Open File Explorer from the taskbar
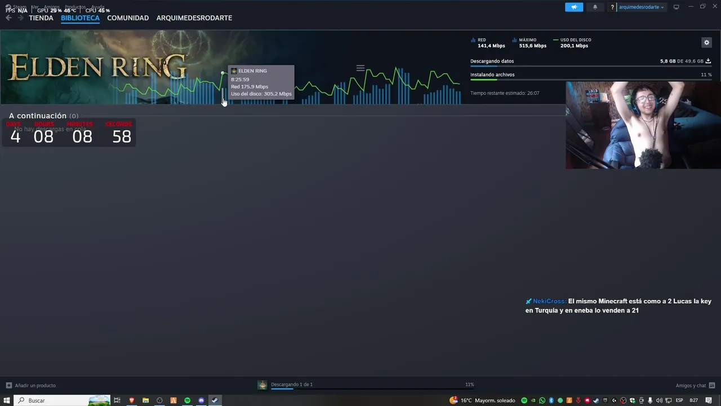The height and width of the screenshot is (406, 721). coord(145,400)
